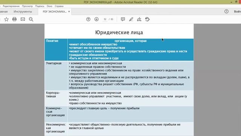
Task: Open the stamp tool icon
Action: pos(147,19)
